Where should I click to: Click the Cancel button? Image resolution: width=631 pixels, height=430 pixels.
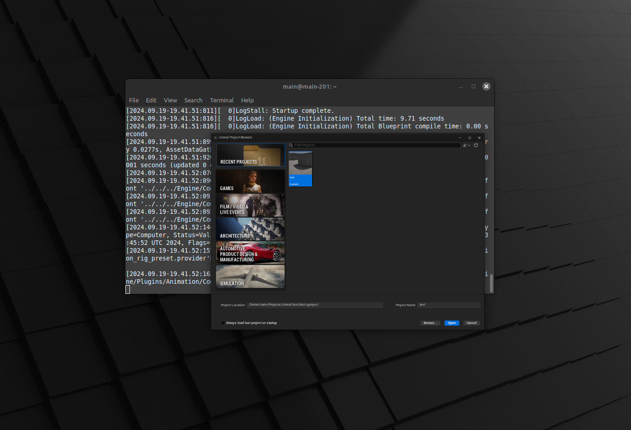tap(471, 323)
